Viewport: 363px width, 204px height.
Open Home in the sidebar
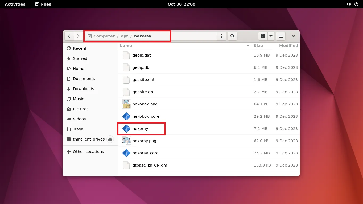90,69
